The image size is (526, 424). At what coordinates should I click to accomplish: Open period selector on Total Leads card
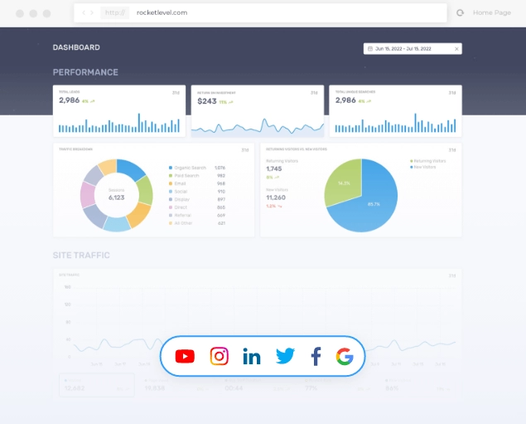[176, 92]
